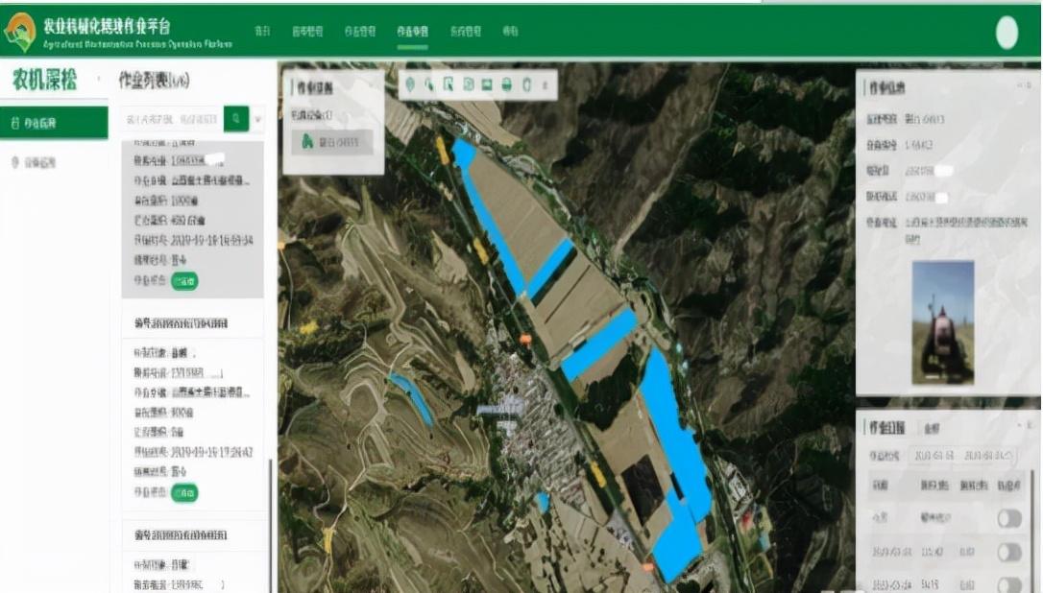
Task: Open the user avatar in the top bar
Action: click(x=1007, y=33)
